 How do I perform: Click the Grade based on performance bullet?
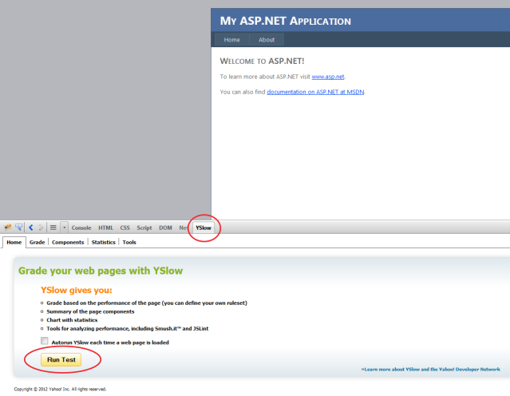tap(147, 303)
